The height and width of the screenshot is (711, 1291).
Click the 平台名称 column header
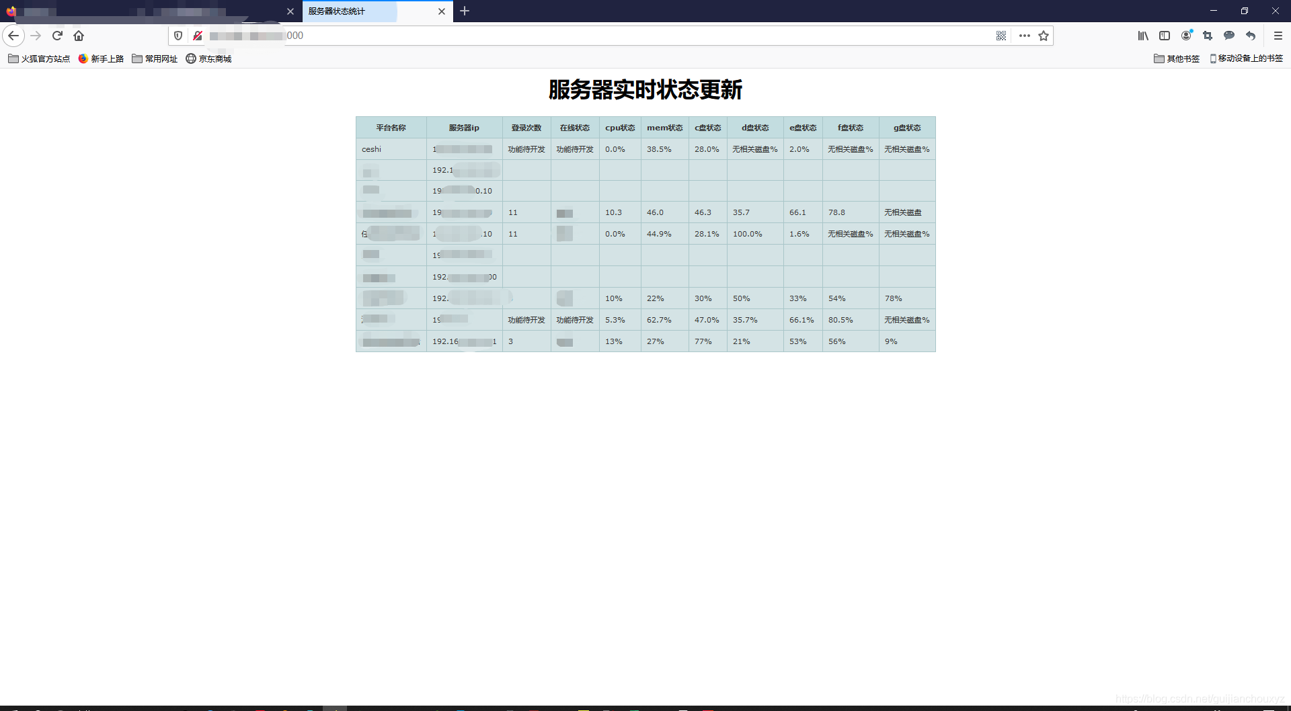391,128
